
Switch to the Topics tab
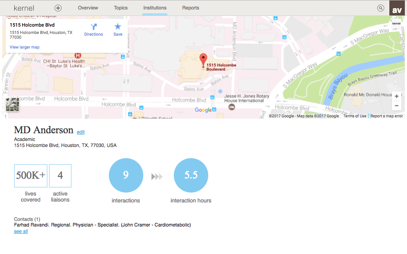pyautogui.click(x=121, y=8)
